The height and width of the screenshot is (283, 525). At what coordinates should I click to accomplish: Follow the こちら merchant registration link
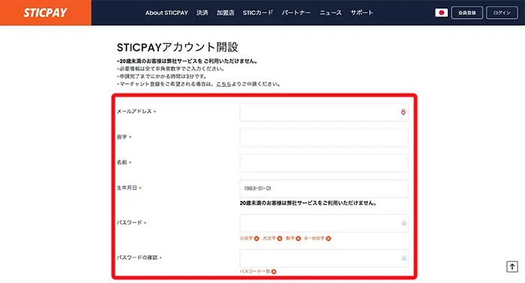tap(223, 84)
